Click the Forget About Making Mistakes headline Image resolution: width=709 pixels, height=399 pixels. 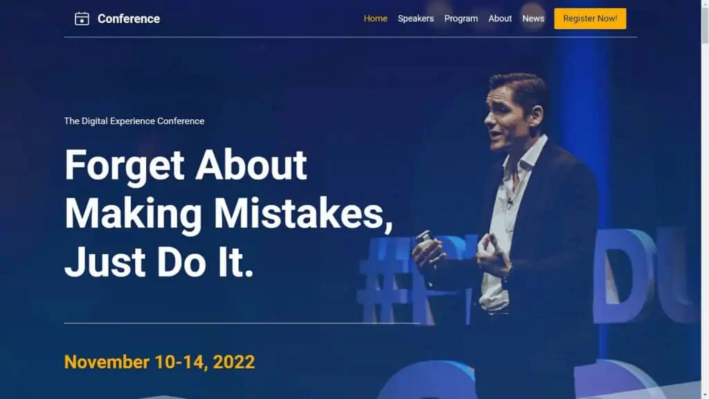(x=228, y=213)
